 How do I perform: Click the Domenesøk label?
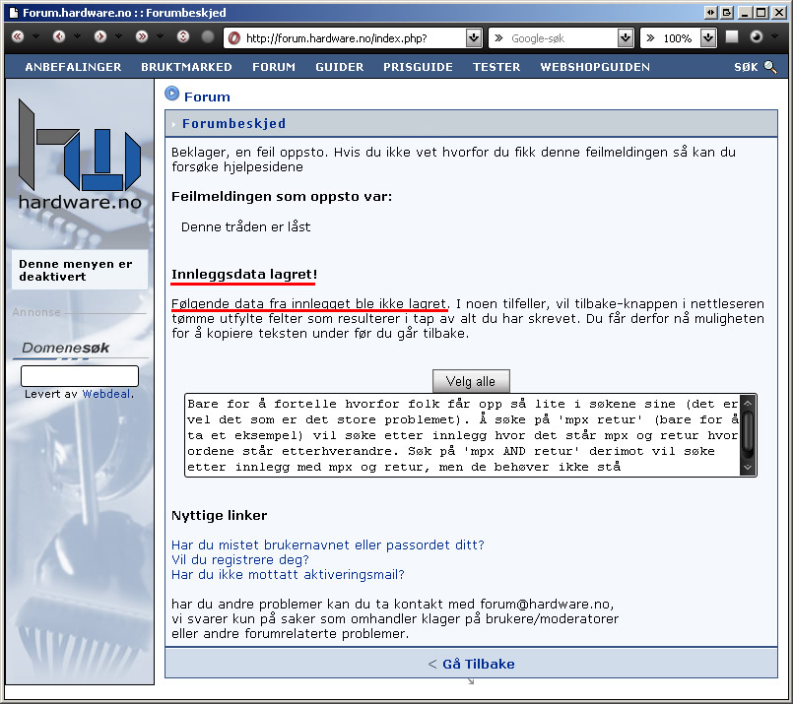tap(66, 348)
